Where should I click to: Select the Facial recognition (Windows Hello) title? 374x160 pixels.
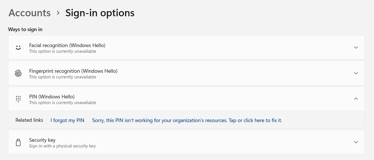[67, 45]
